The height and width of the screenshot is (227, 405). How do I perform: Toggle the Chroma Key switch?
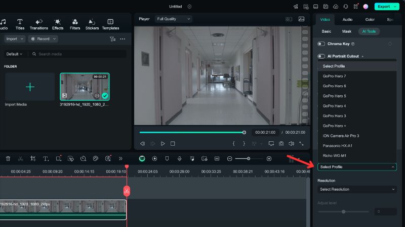pyautogui.click(x=321, y=44)
